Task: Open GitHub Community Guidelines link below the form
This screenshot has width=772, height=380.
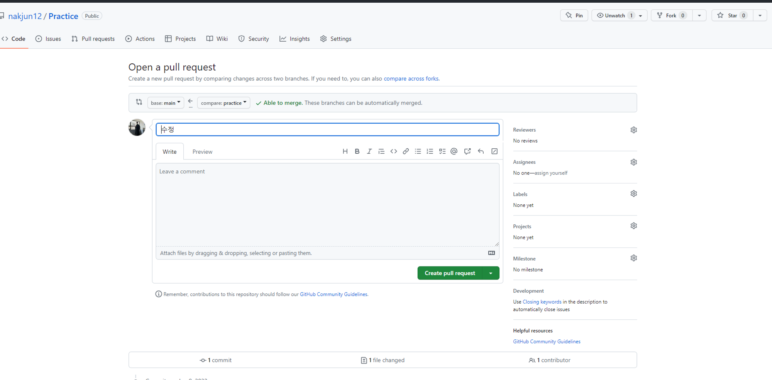Action: coord(334,294)
